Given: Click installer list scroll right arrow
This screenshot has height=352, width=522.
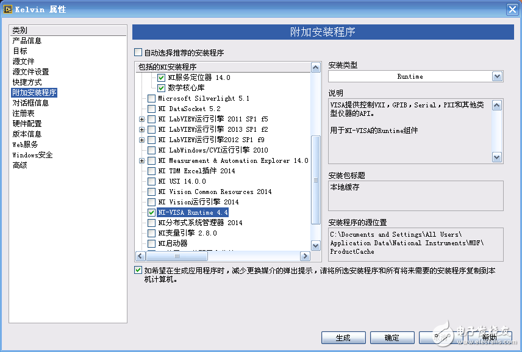Looking at the screenshot, I should 305,256.
